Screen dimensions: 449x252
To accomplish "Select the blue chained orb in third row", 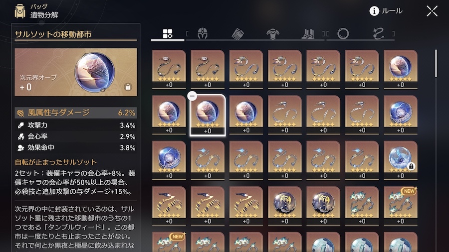I will (x=169, y=160).
